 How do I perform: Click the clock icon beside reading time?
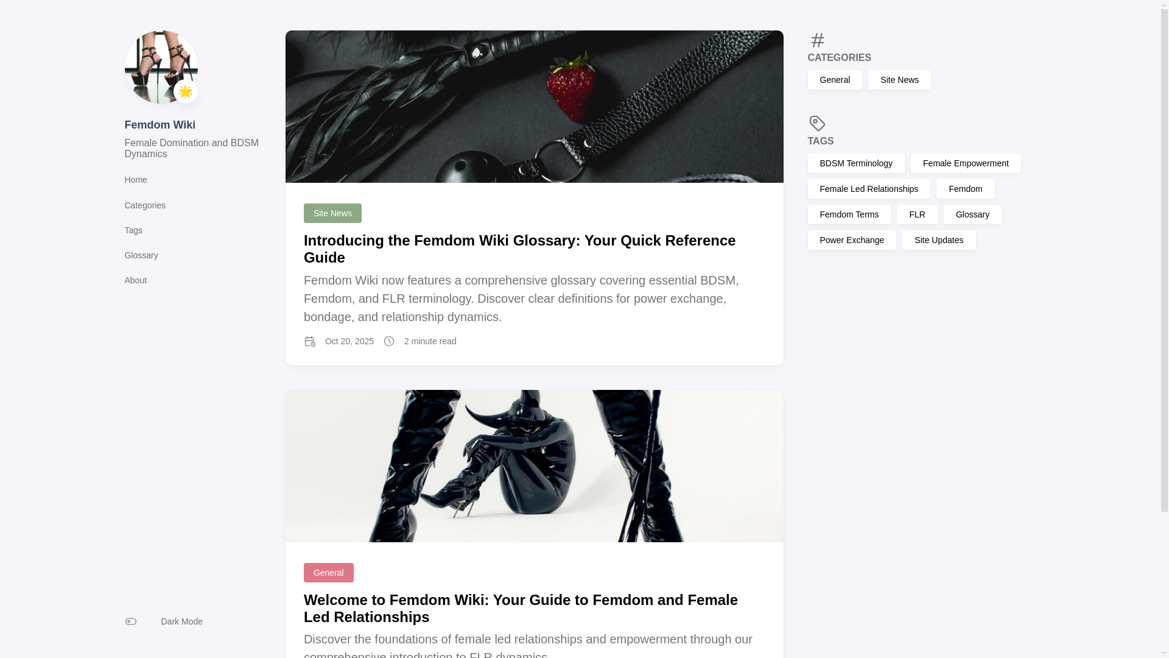point(389,341)
